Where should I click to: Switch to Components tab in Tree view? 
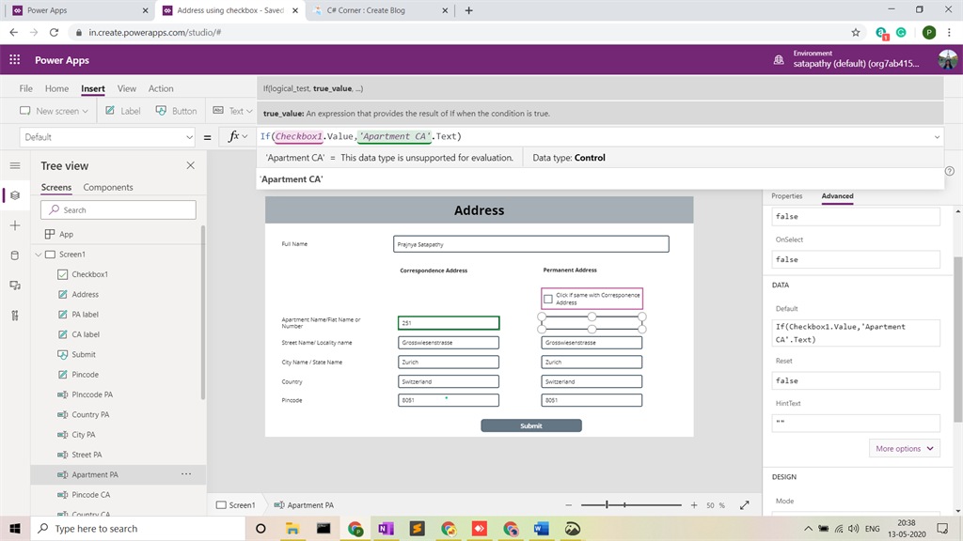pos(108,187)
